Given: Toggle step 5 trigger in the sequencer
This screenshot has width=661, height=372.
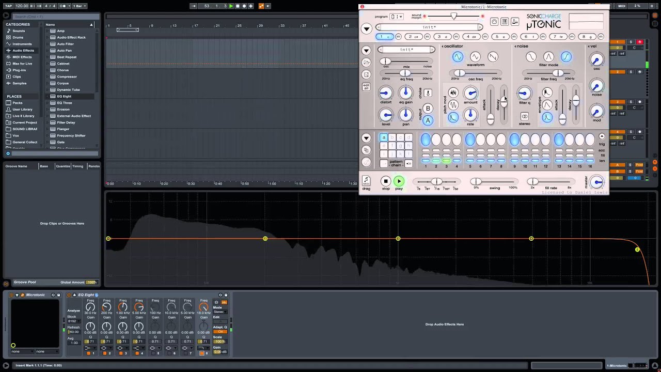Looking at the screenshot, I should coord(470,139).
